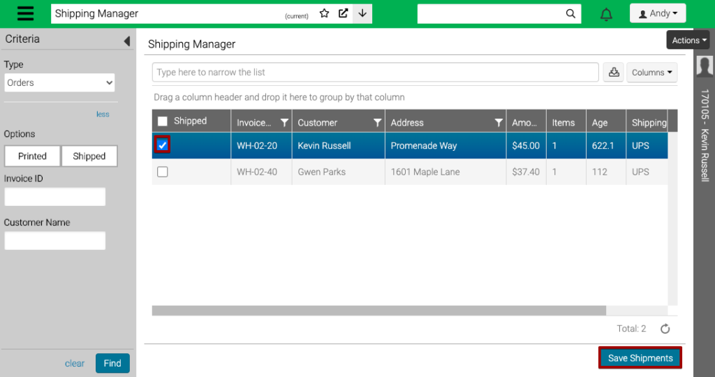Open the notifications bell
Viewport: 715px width, 377px height.
[x=606, y=15]
